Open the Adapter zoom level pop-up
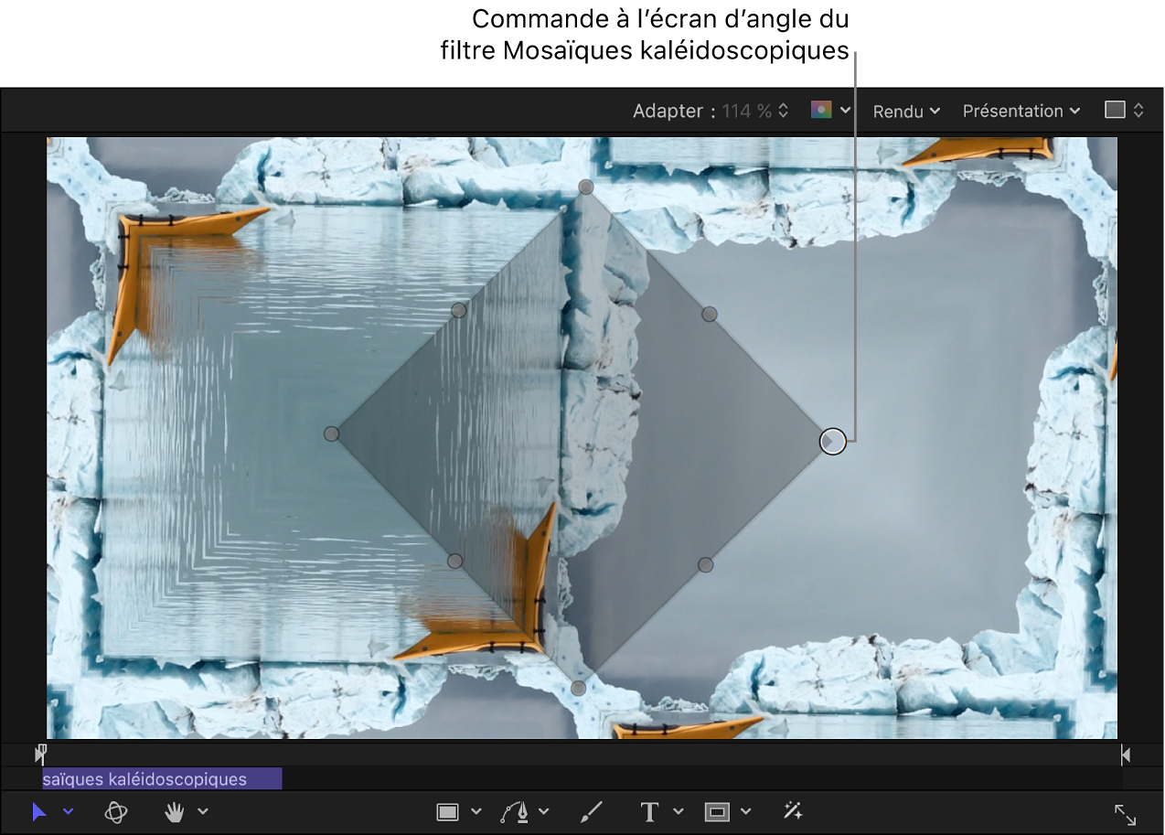Image resolution: width=1165 pixels, height=835 pixels. click(x=754, y=112)
